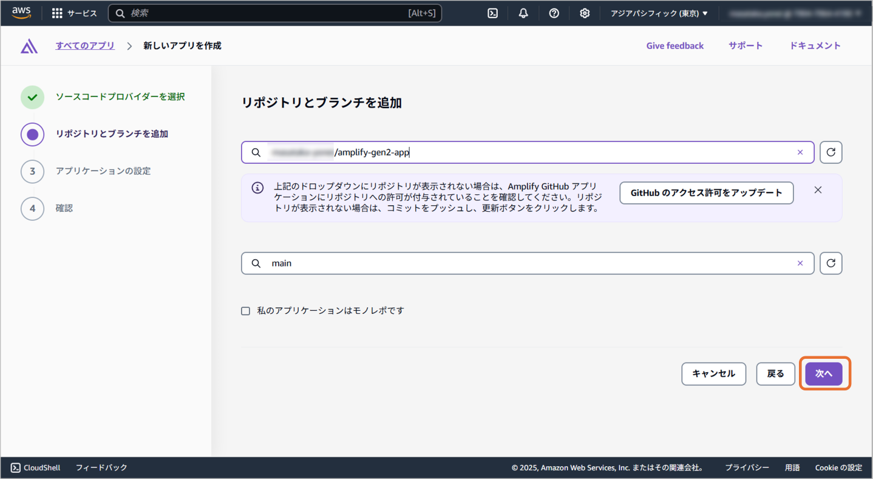The width and height of the screenshot is (873, 479).
Task: Refresh the repository list
Action: point(831,152)
